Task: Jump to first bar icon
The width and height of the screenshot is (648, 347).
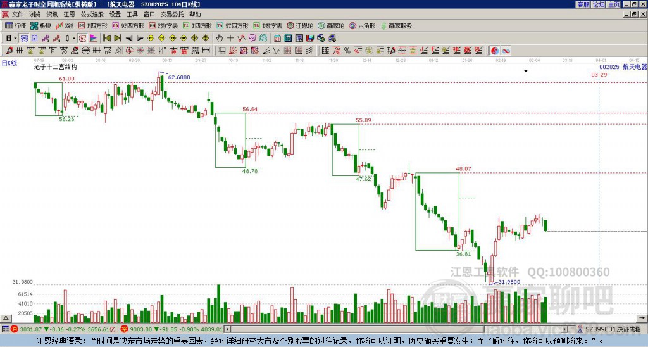Action: pyautogui.click(x=107, y=38)
